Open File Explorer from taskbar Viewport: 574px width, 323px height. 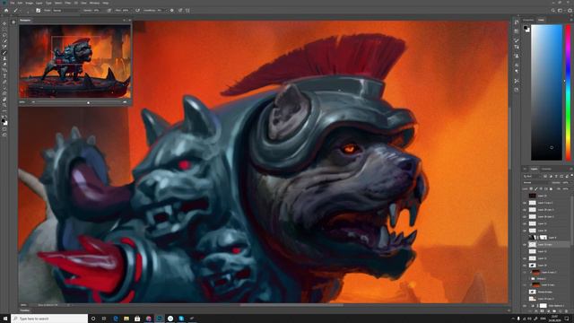[126, 319]
